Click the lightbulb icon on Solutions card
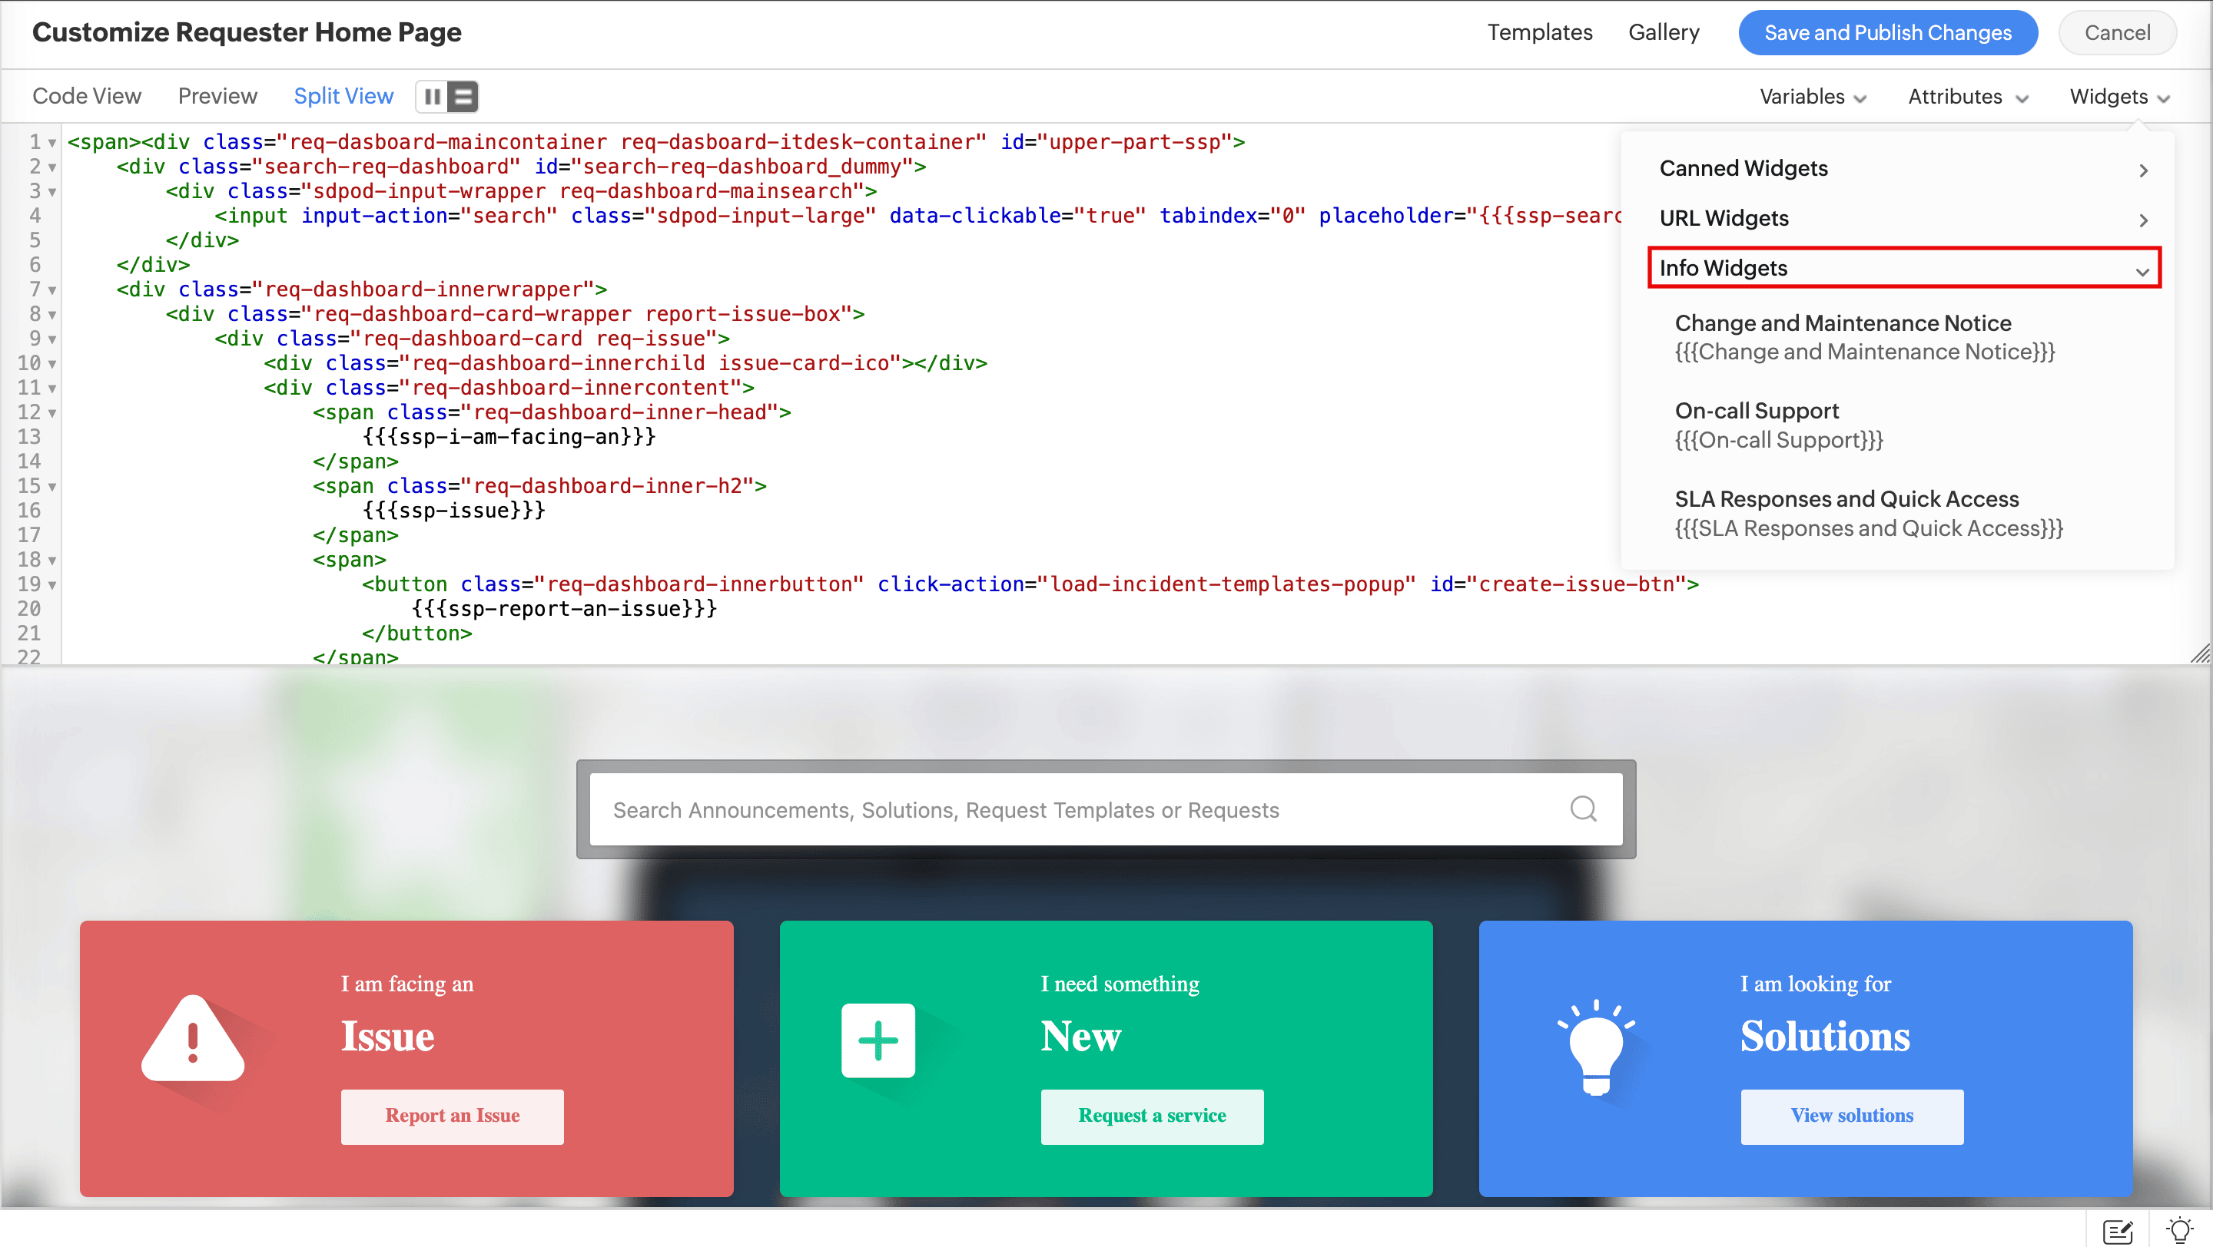 tap(1595, 1047)
